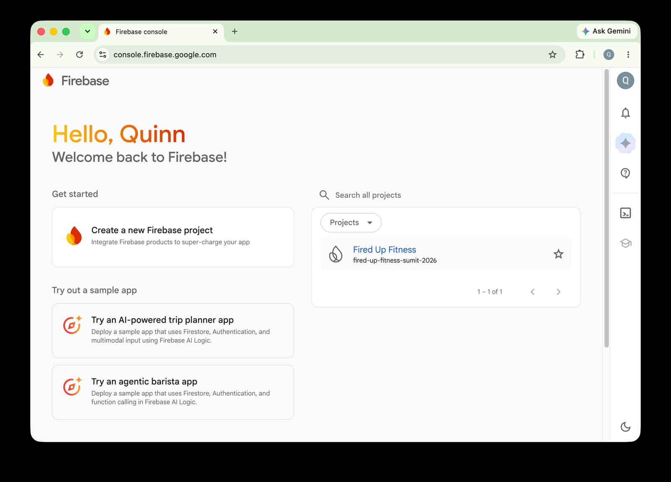Click the trip planner compass icon

coord(72,325)
